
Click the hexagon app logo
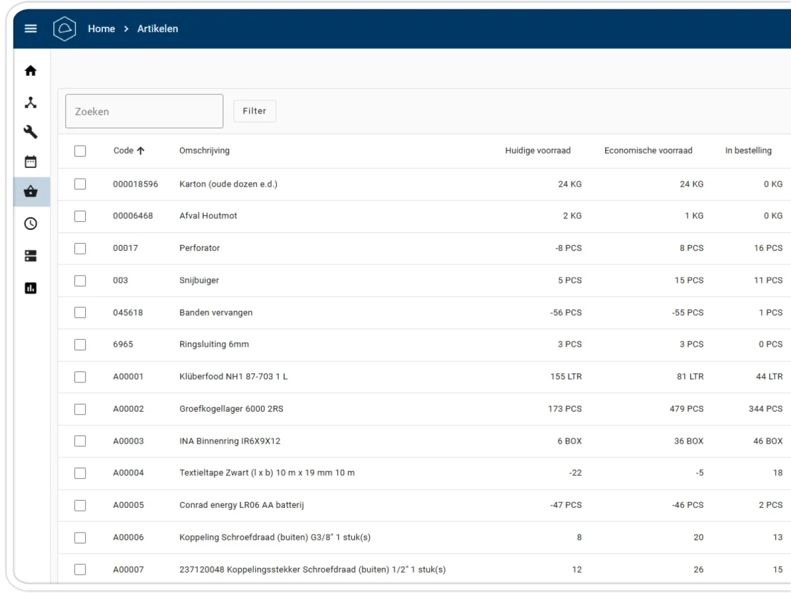65,29
